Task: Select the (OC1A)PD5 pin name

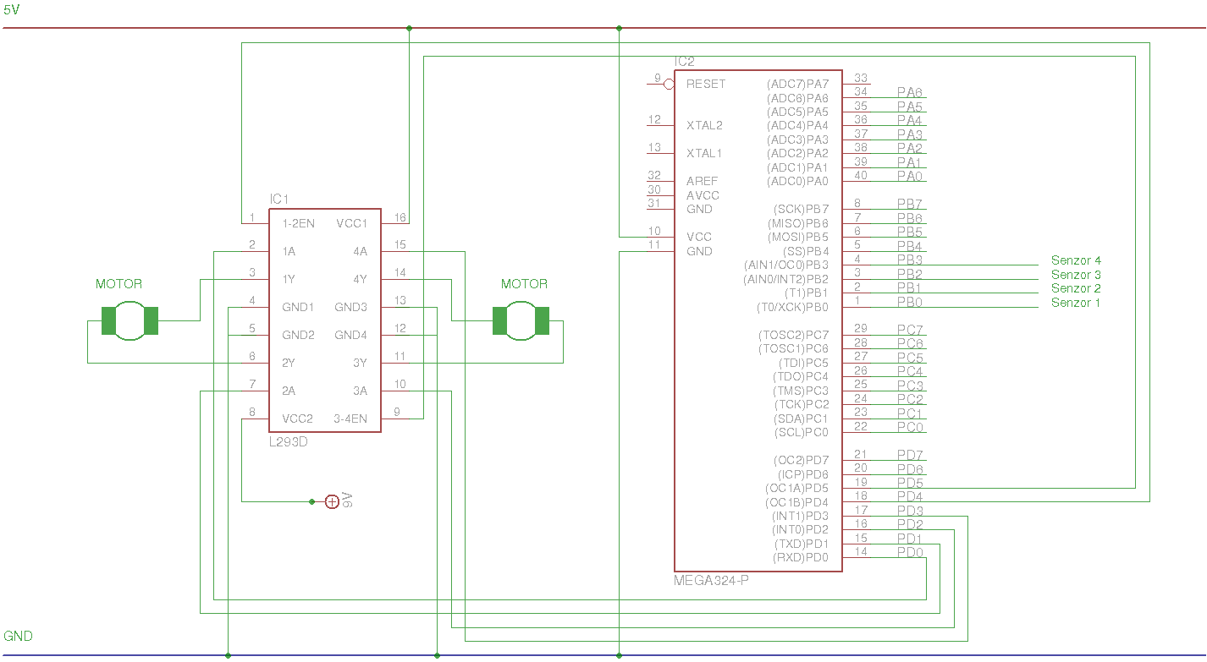Action: pos(797,488)
